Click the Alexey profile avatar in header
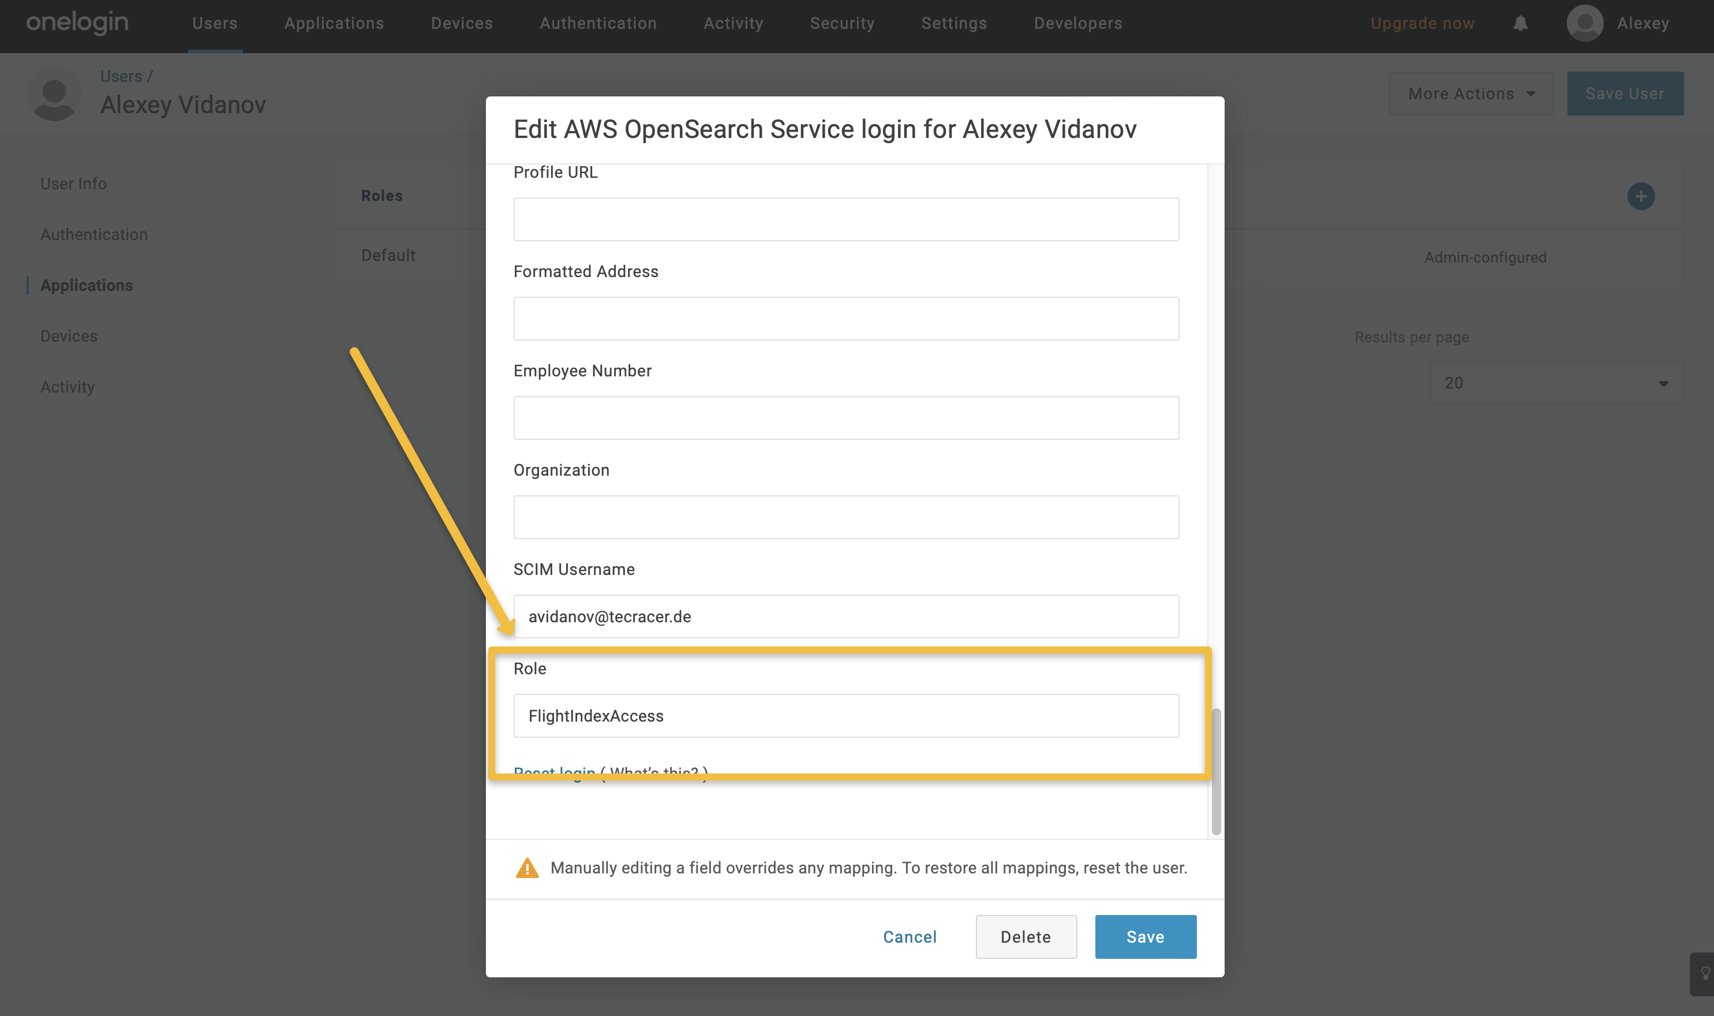The width and height of the screenshot is (1714, 1016). 1585,23
